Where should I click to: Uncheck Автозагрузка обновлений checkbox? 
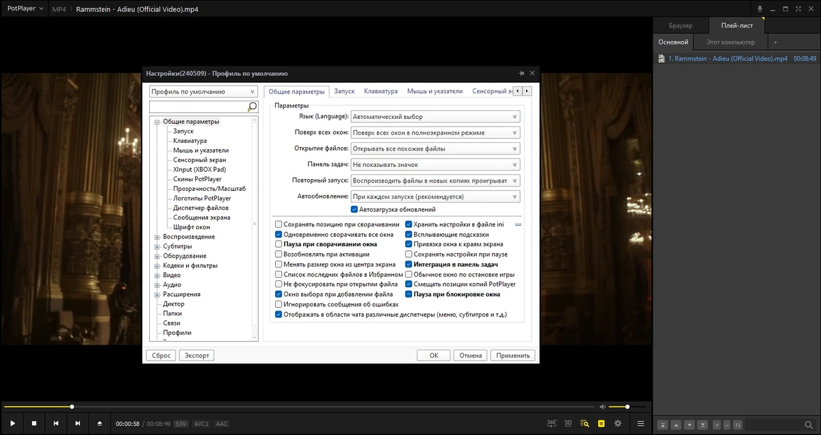click(x=354, y=209)
